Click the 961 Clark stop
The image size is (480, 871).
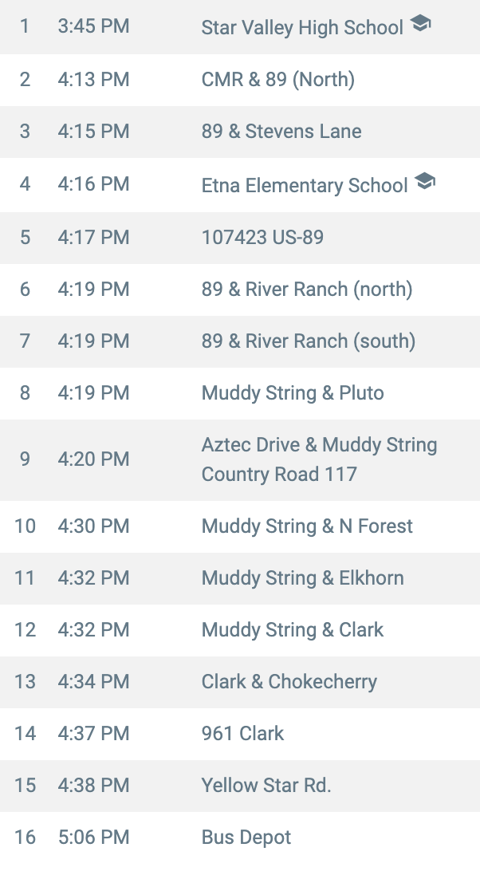tap(242, 734)
